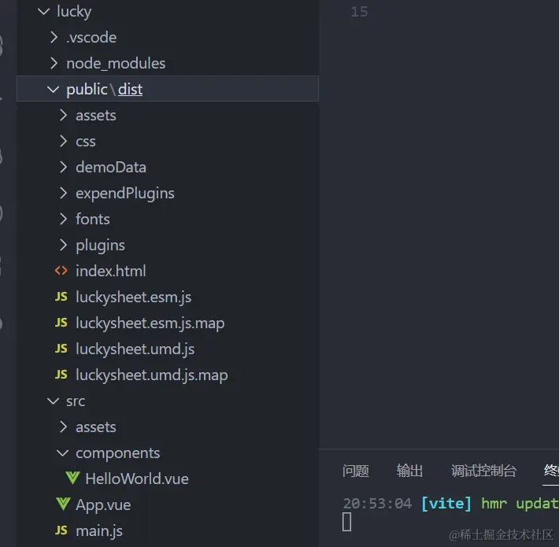Open luckysheet.umd.js.map file
Image resolution: width=559 pixels, height=547 pixels.
click(151, 375)
